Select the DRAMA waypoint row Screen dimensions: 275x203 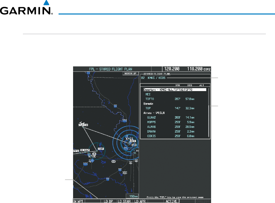[x=175, y=131]
